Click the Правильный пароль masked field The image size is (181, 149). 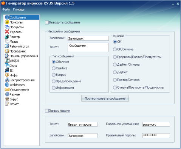pyautogui.click(x=156, y=136)
